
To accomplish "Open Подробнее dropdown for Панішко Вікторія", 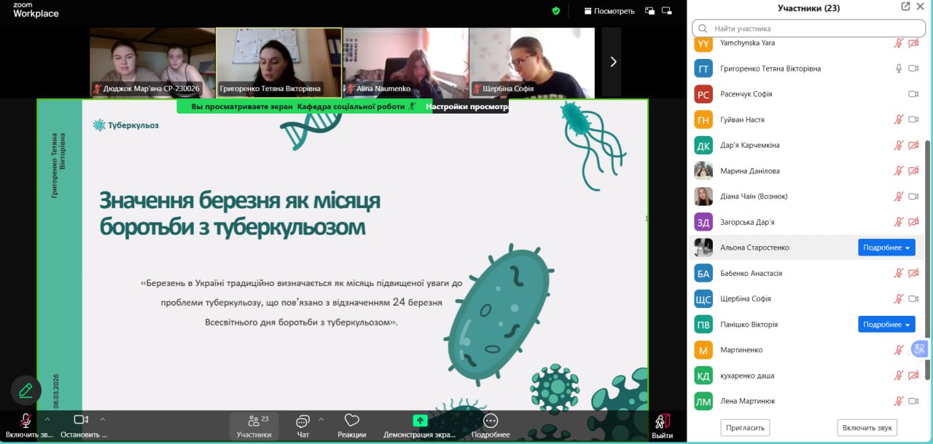I will 886,325.
